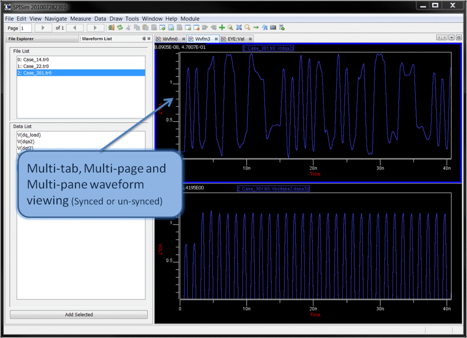Click the green refresh arrows icon
The image size is (467, 338).
119,28
